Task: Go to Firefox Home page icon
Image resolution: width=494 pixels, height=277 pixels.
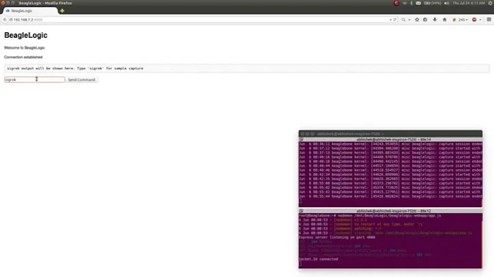Action: (x=445, y=19)
